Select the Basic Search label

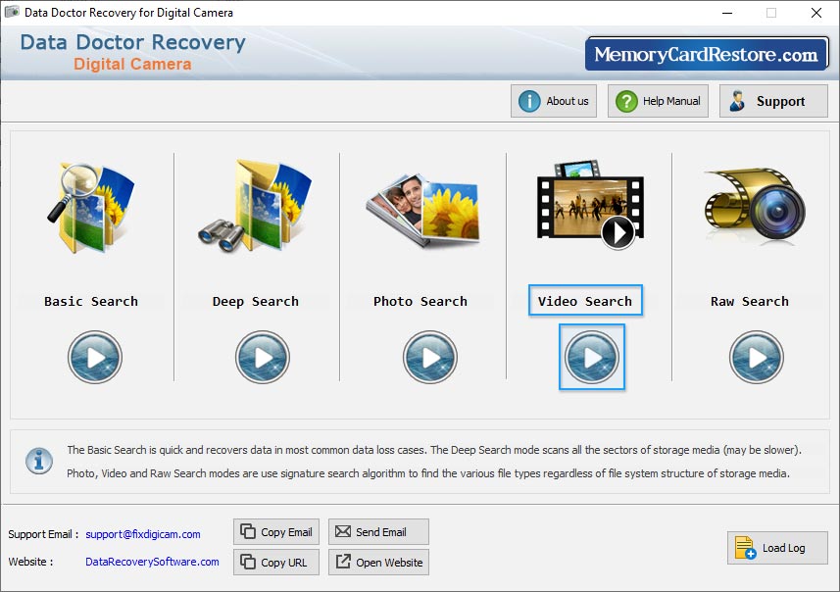(91, 301)
